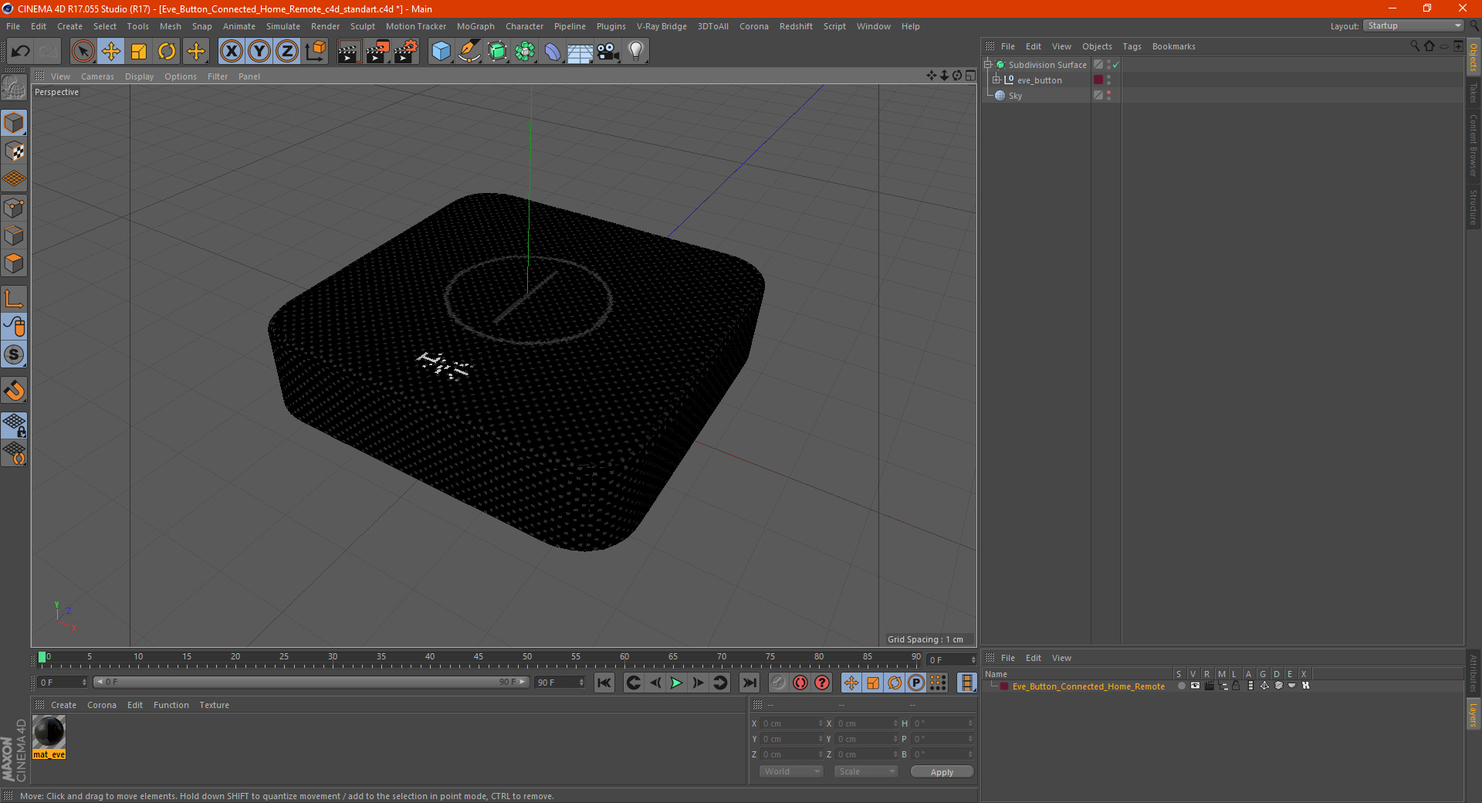Go to end of animation
Image resolution: width=1482 pixels, height=803 pixels.
coord(749,683)
